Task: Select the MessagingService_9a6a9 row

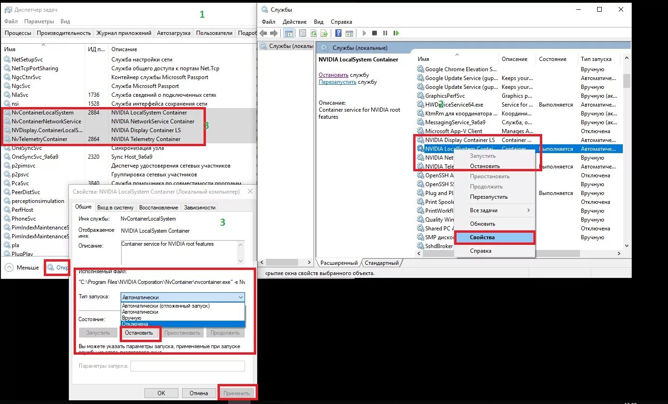Action: point(519,122)
